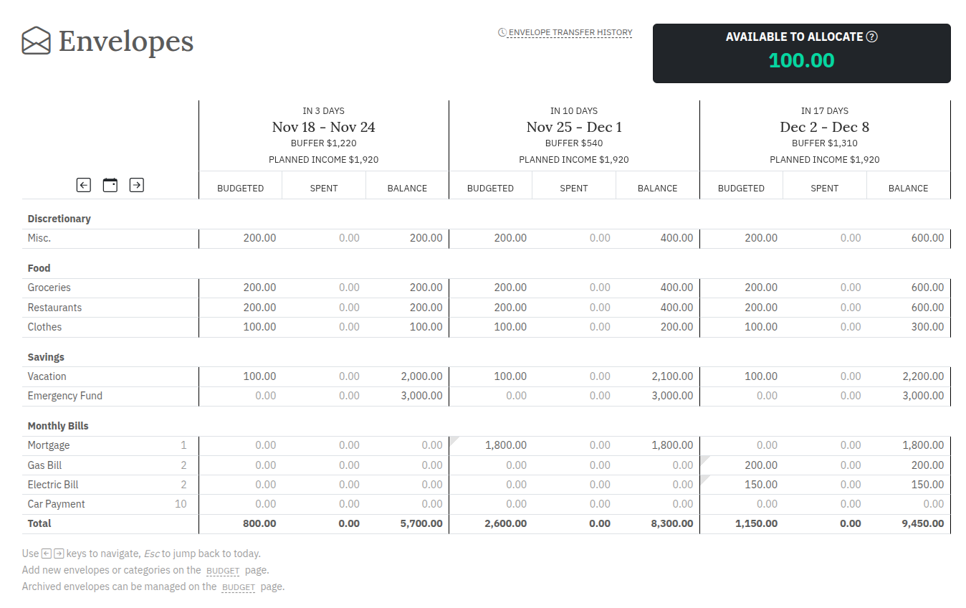This screenshot has height=608, width=966.
Task: Open the BUDGET link for archived envelopes
Action: [x=238, y=587]
